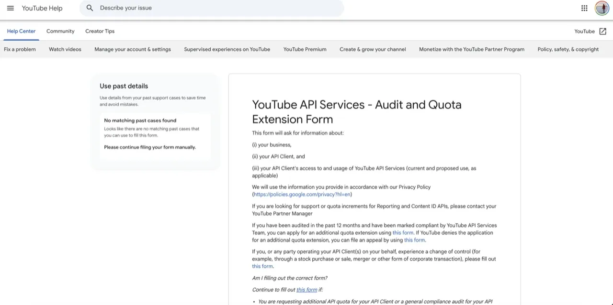Click 'No matching past cases found' text

(140, 120)
